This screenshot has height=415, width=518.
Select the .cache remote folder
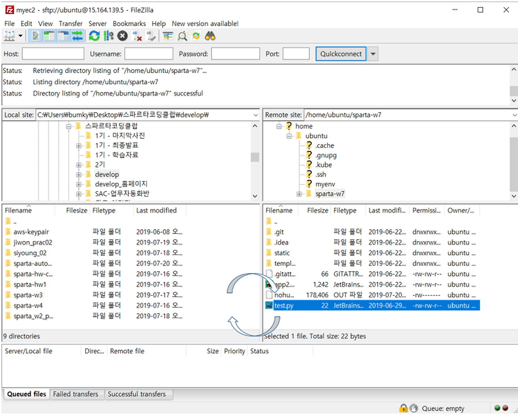point(325,145)
